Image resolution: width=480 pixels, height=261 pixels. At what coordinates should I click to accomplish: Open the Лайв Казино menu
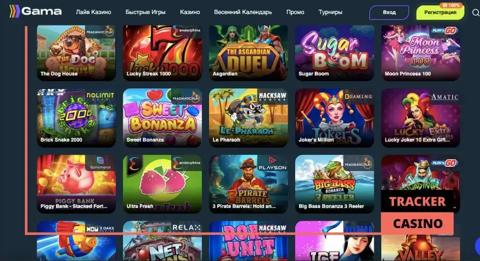tap(93, 12)
